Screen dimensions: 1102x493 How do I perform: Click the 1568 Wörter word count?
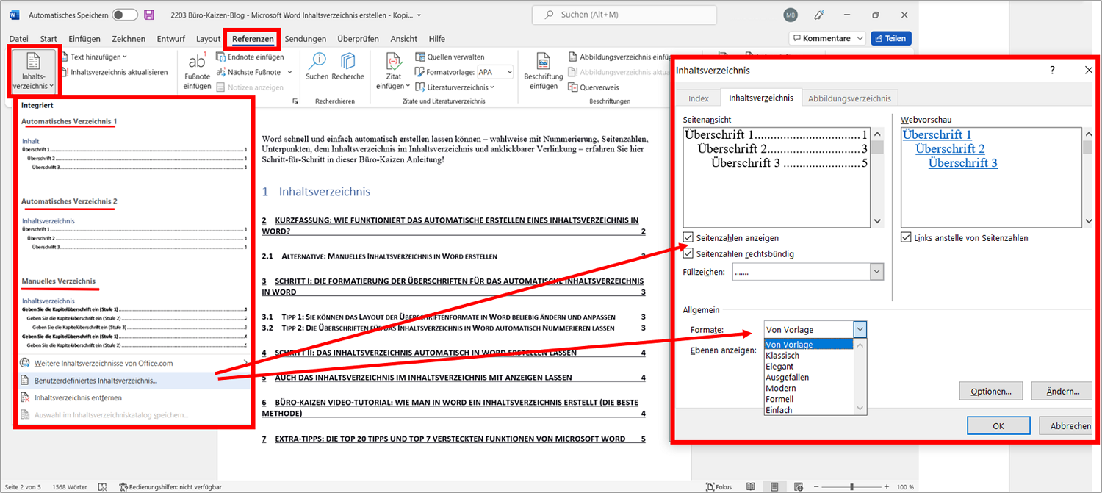click(70, 486)
